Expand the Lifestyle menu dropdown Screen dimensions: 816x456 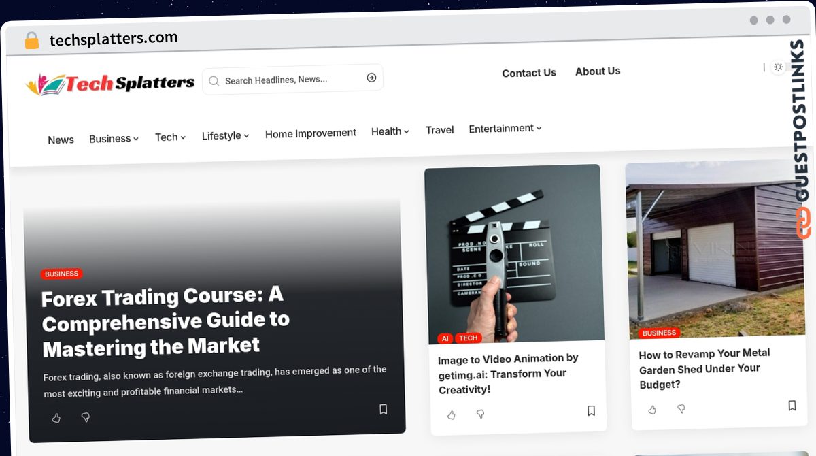coord(225,135)
